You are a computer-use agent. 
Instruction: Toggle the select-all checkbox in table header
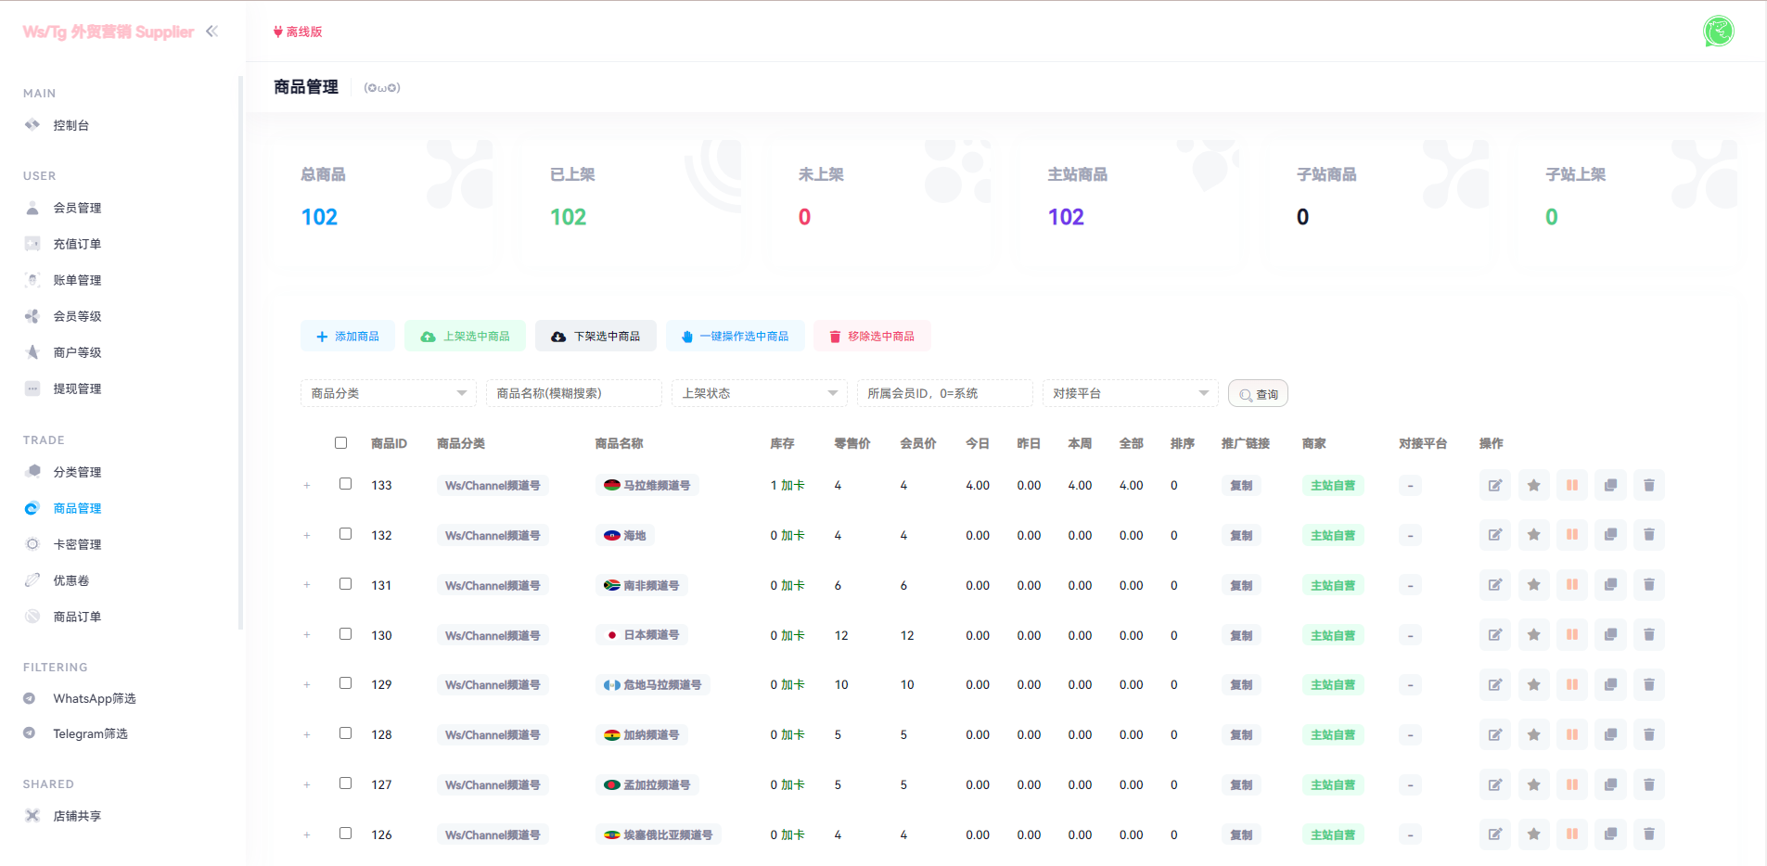tap(341, 443)
